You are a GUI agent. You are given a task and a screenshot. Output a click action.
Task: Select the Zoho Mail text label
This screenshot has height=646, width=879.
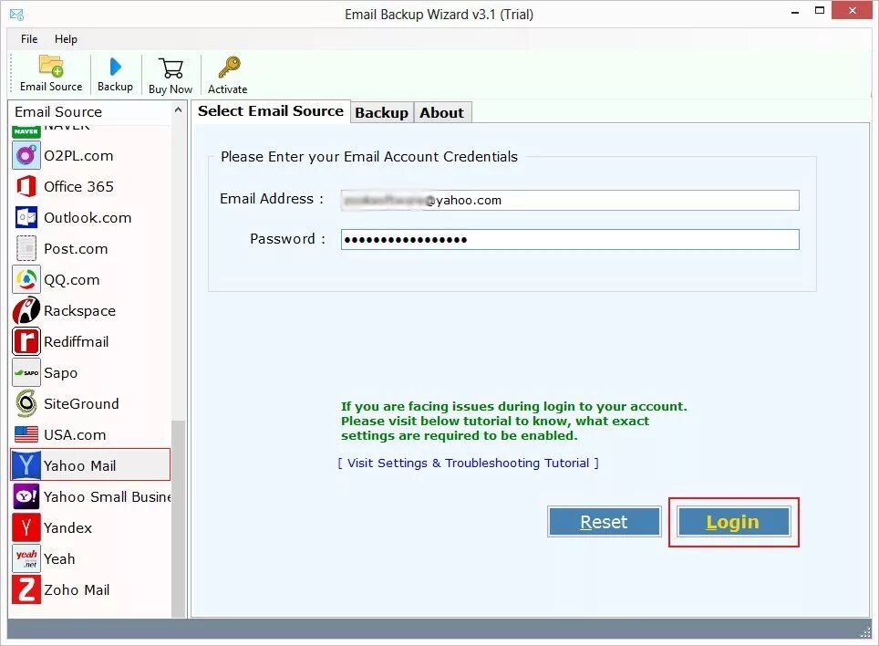[x=77, y=590]
